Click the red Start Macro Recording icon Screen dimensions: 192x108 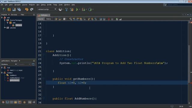[109, 19]
